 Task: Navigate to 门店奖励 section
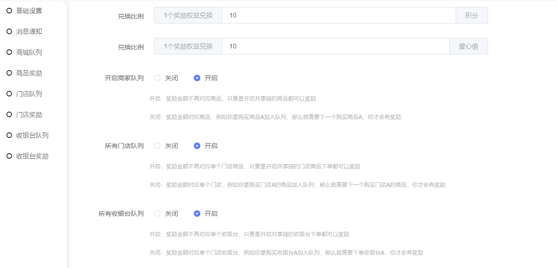click(x=29, y=114)
